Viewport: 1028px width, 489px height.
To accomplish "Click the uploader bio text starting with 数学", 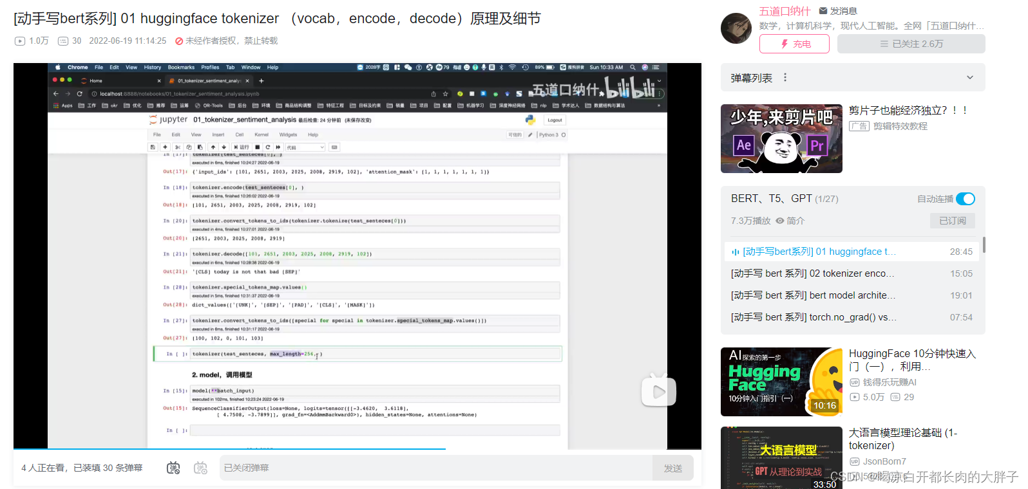I will (x=872, y=26).
